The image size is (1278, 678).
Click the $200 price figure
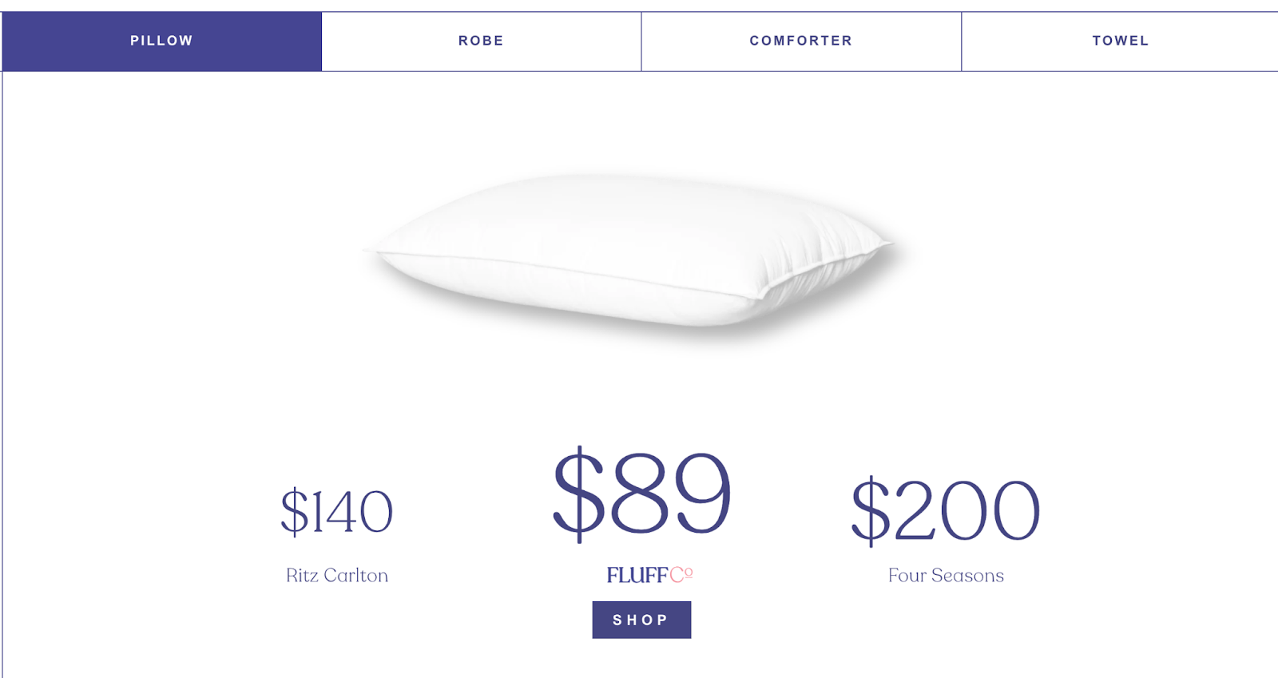946,510
